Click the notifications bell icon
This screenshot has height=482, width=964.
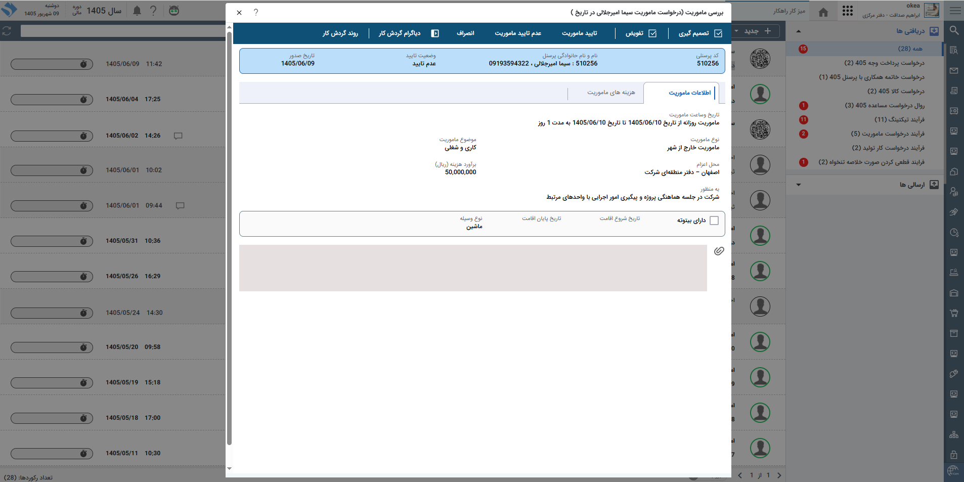(x=137, y=11)
